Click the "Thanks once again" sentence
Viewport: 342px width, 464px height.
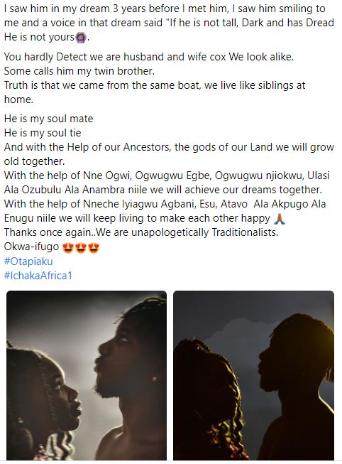[x=141, y=232]
